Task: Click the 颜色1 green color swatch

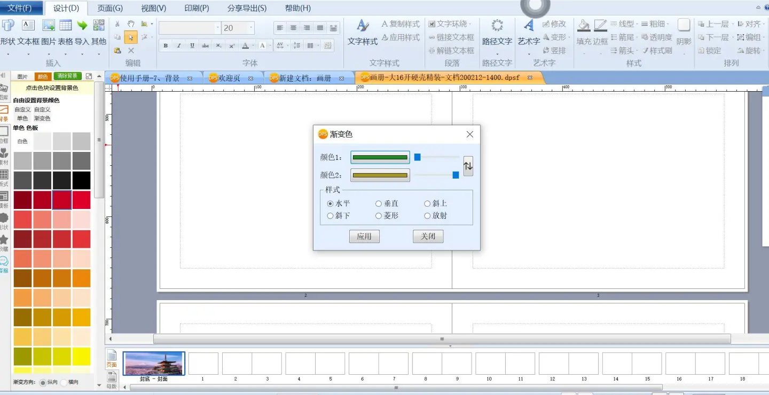Action: pos(380,157)
